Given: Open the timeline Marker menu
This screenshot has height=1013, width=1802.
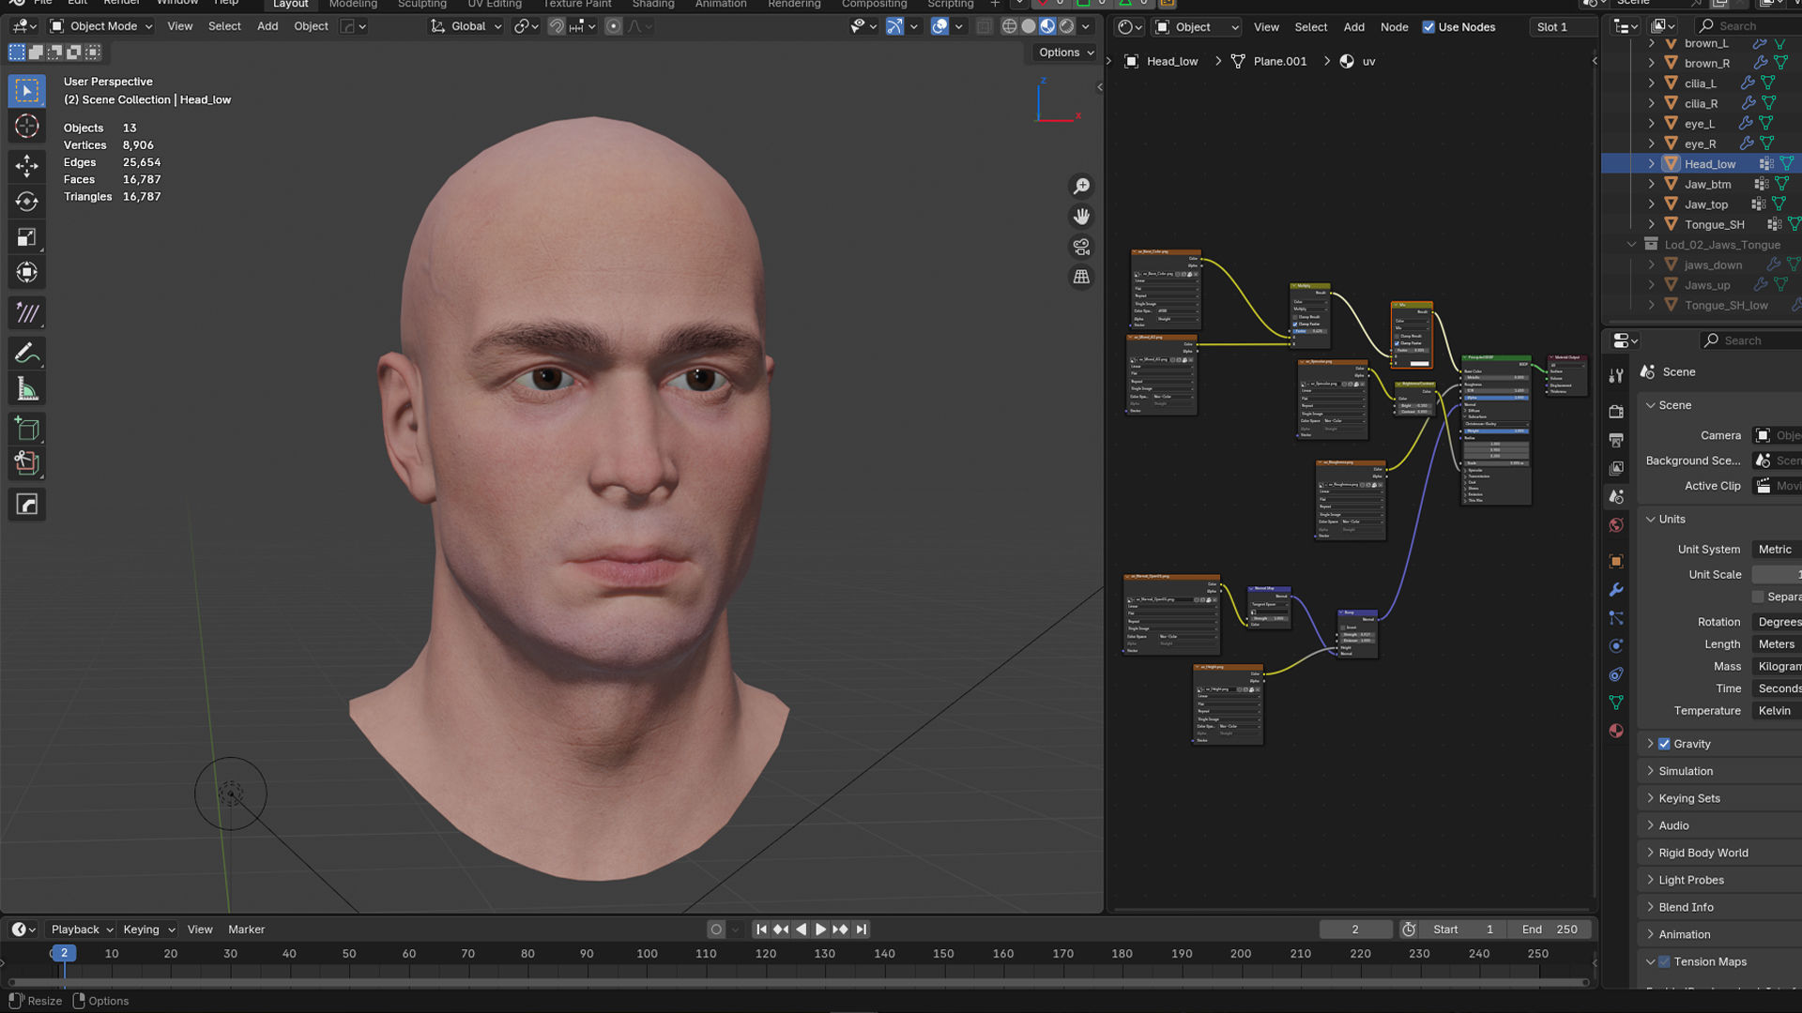Looking at the screenshot, I should coord(246,930).
